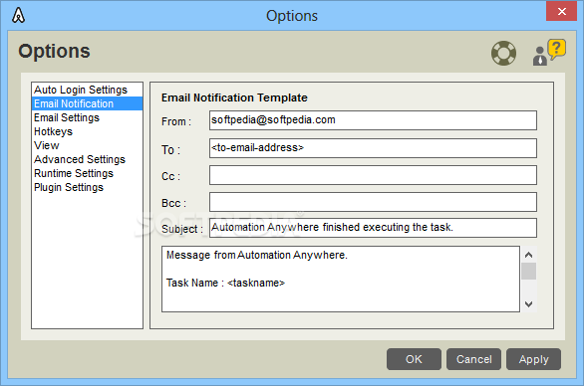
Task: Click the 'Task Name : <taskname>' line
Action: pos(225,283)
